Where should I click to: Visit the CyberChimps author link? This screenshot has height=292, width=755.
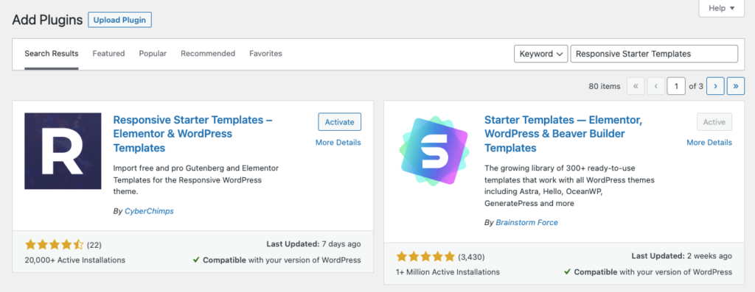coord(149,211)
